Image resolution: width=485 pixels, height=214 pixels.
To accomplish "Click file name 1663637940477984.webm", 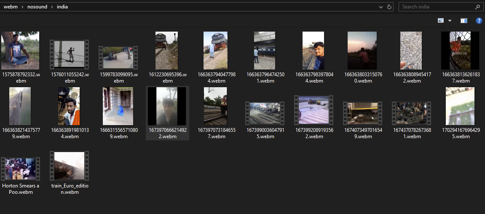I will click(x=216, y=78).
